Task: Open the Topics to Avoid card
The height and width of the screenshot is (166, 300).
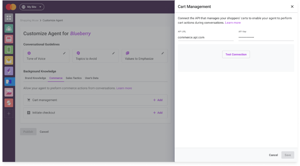Action: coord(96,56)
